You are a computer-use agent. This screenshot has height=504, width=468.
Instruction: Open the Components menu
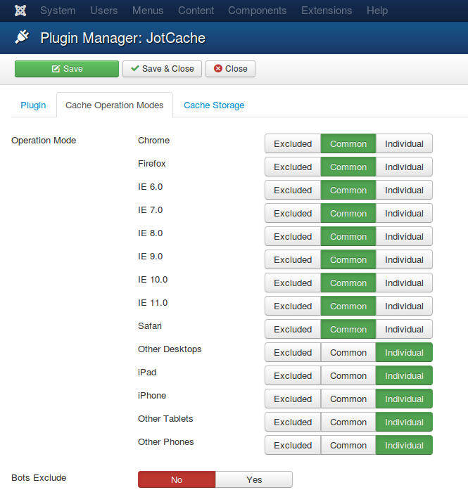257,11
